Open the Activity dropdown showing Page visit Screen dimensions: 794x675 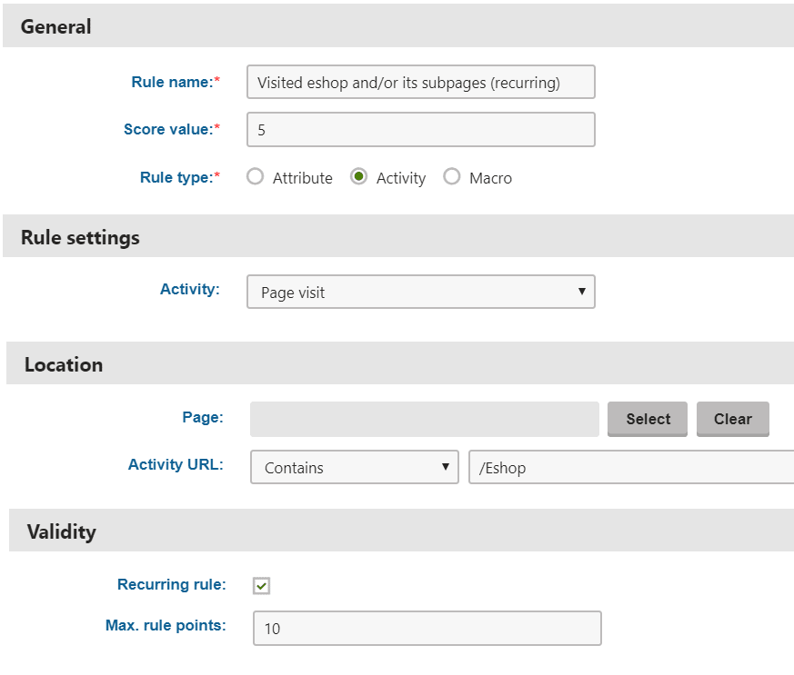(421, 292)
